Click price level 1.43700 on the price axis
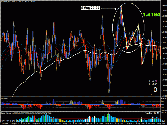167x125 pixels. click(164, 80)
